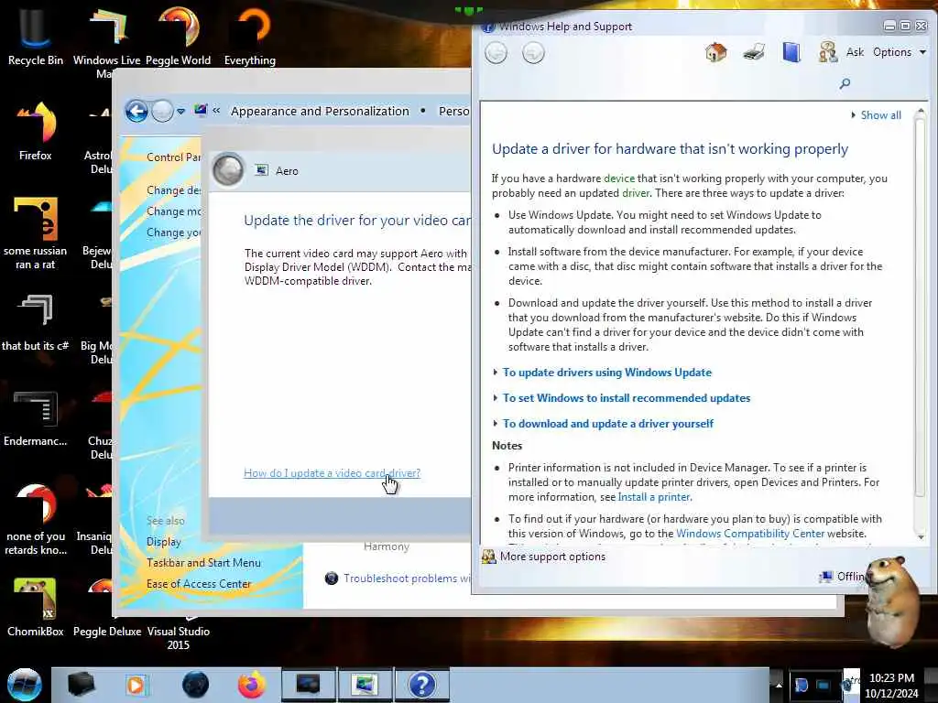Open the Install a printer link
Screen dimensions: 938x703
click(x=654, y=497)
